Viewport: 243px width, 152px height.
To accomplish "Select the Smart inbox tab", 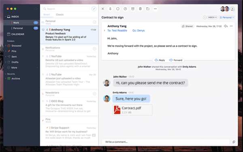I will pos(47,15).
